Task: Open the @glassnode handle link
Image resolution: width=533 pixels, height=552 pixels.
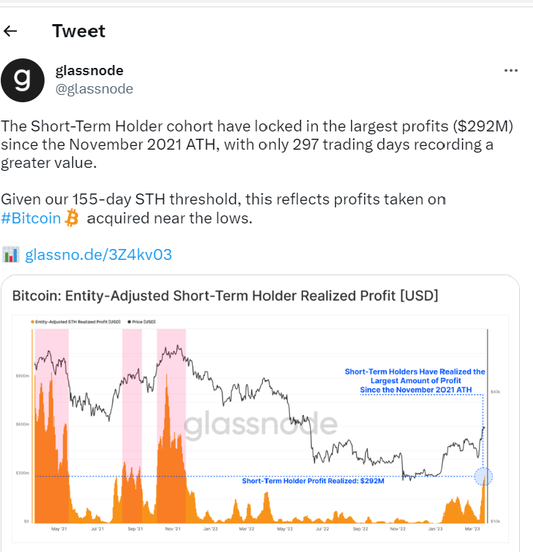Action: (x=94, y=89)
